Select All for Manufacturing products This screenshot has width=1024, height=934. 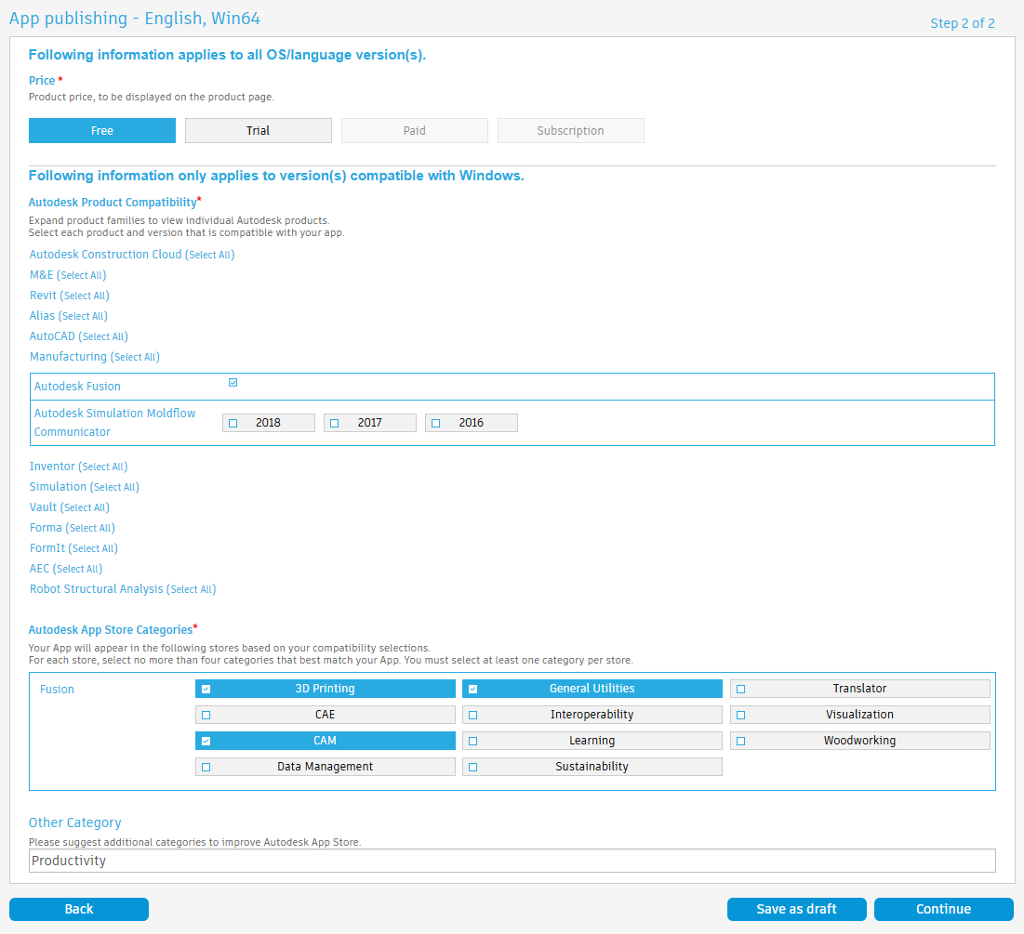(135, 357)
